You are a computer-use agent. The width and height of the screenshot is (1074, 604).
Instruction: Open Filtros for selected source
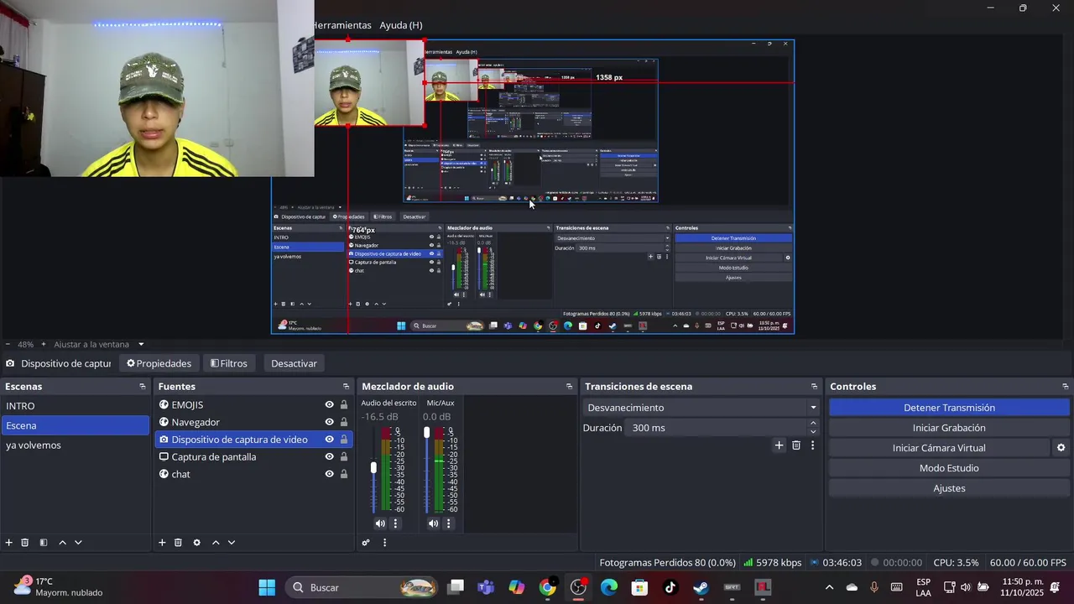229,363
